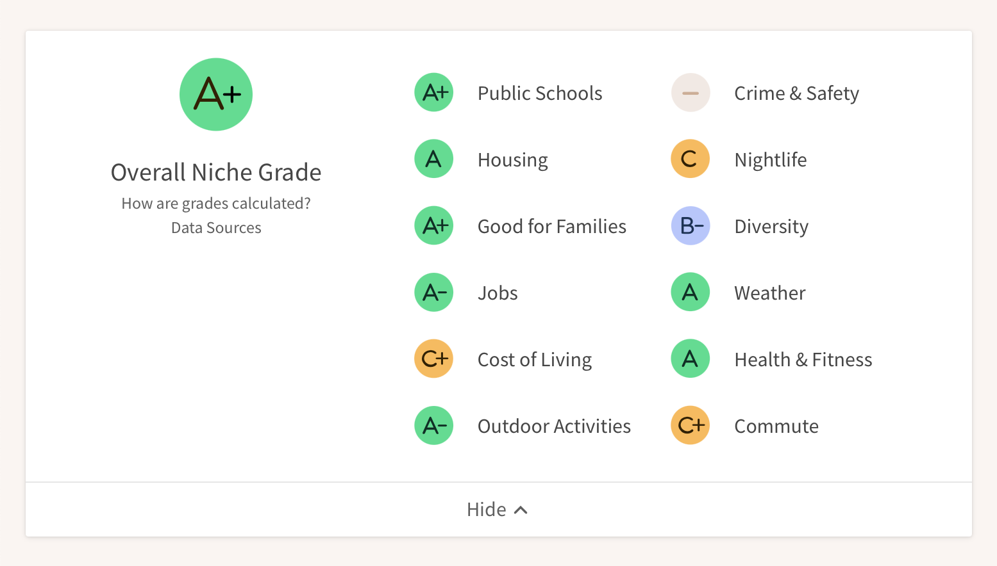Click the Public Schools A+ grade badge
The height and width of the screenshot is (566, 997).
pos(434,92)
